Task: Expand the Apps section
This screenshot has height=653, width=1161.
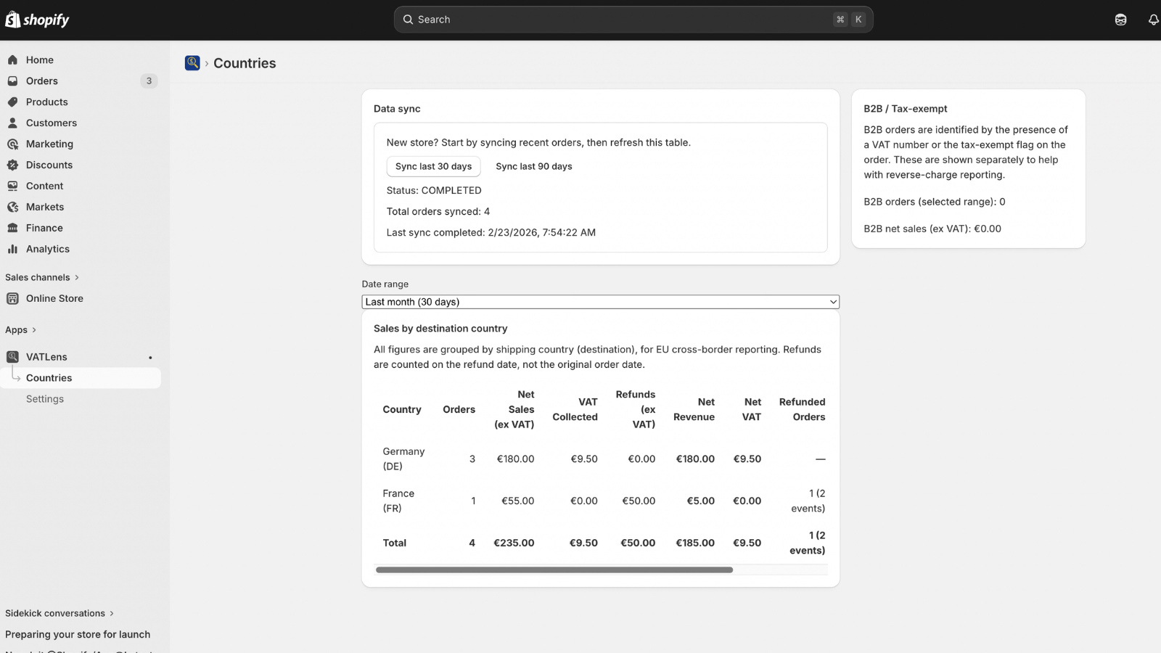Action: pos(20,329)
